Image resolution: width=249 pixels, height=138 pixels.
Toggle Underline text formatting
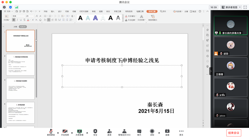click(x=21, y=20)
